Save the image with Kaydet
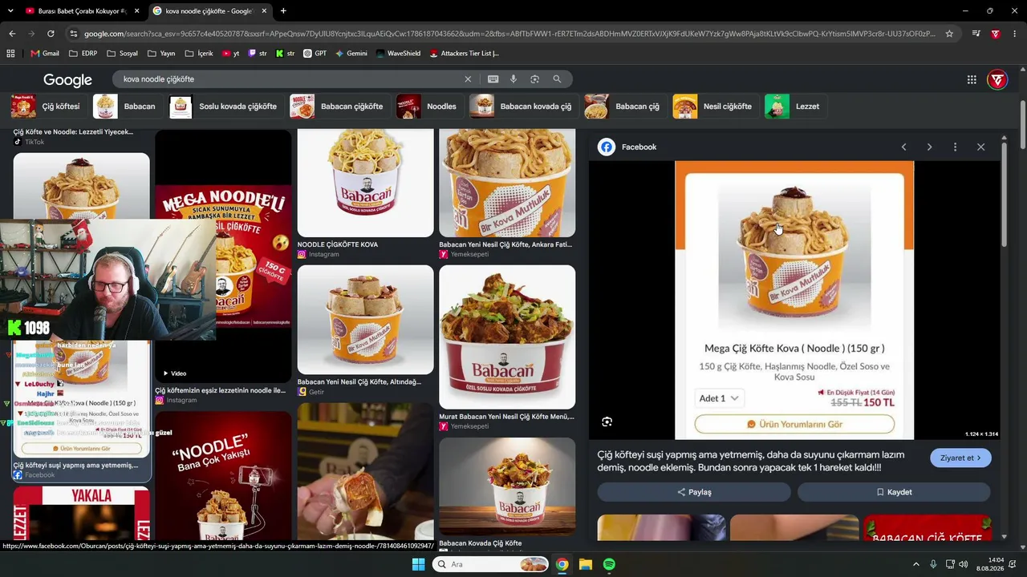Screen dimensions: 1027x577 tap(894, 492)
